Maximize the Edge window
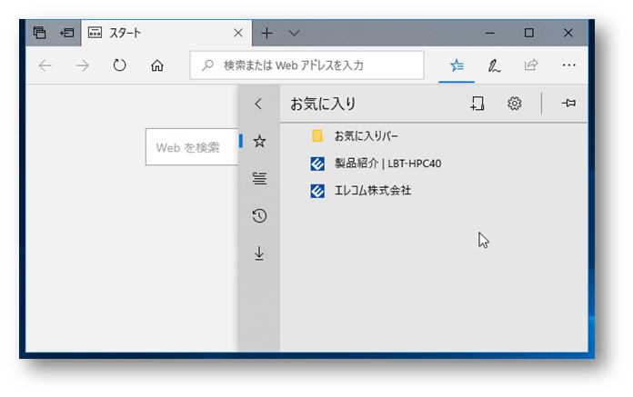 [528, 33]
